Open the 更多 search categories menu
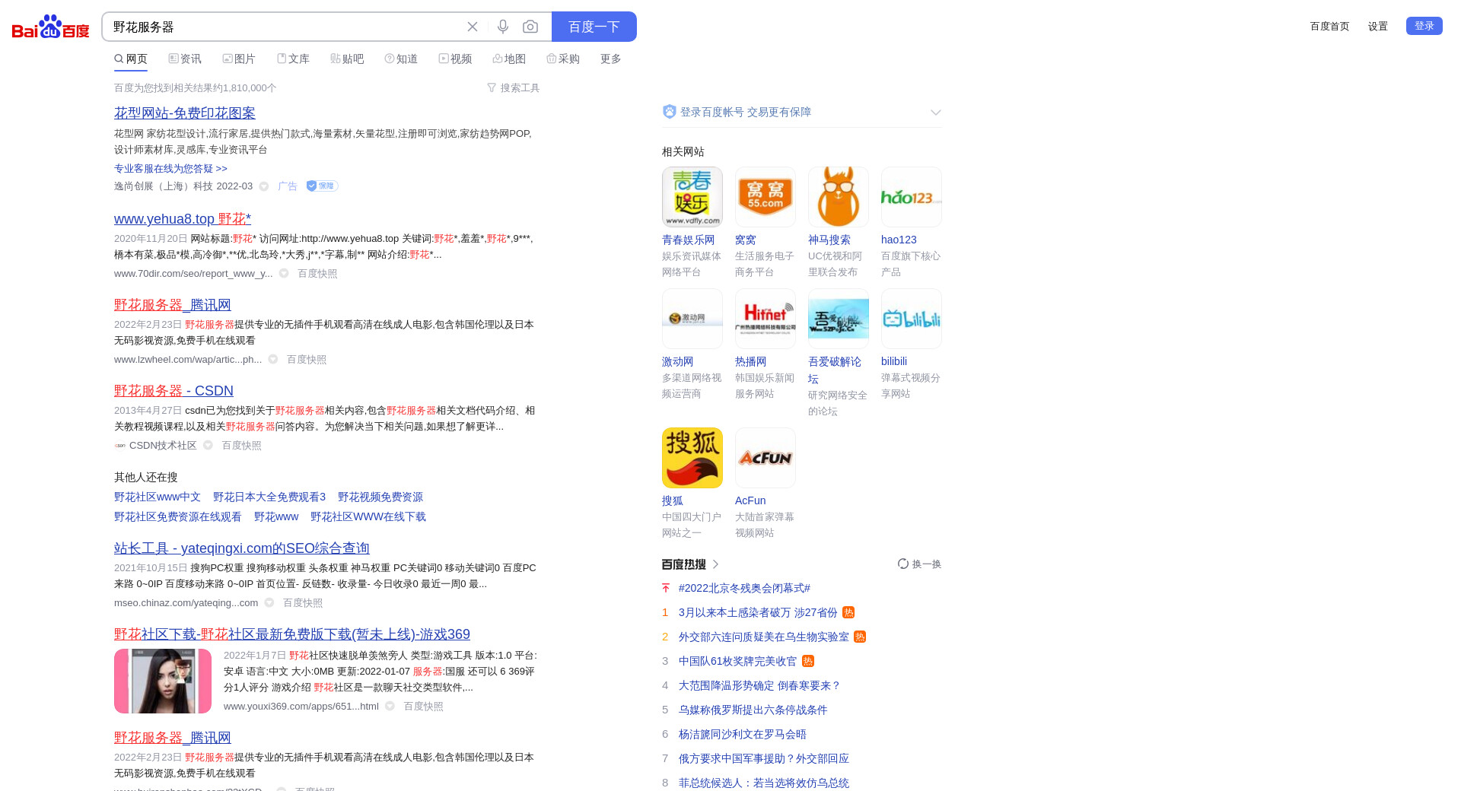Image resolution: width=1461 pixels, height=791 pixels. (x=610, y=59)
